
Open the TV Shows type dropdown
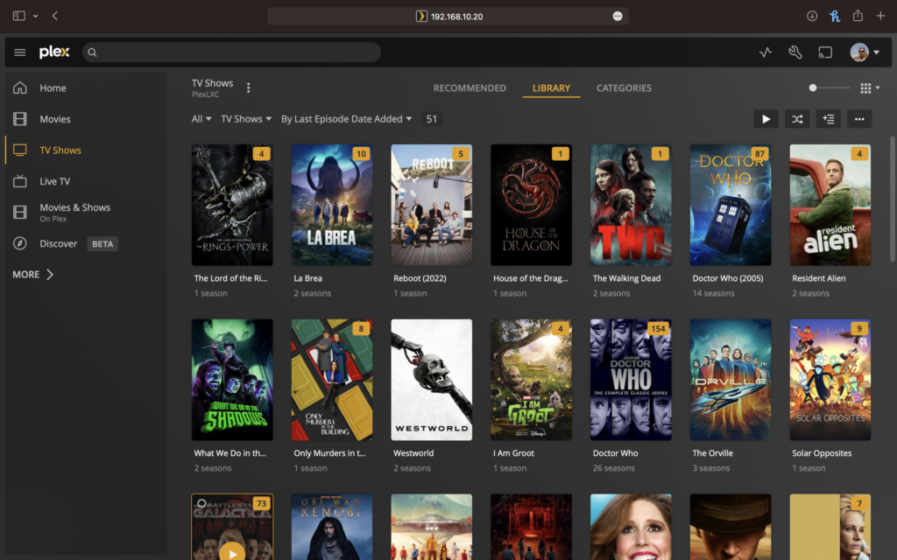click(246, 119)
